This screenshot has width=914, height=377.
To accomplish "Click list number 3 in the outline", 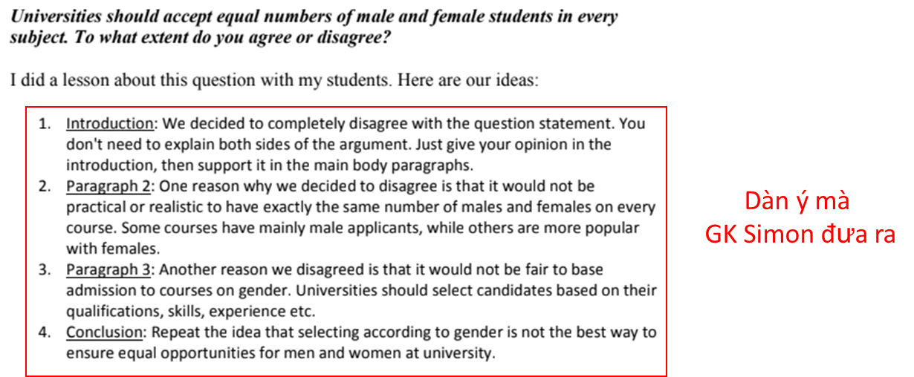I will tap(45, 270).
